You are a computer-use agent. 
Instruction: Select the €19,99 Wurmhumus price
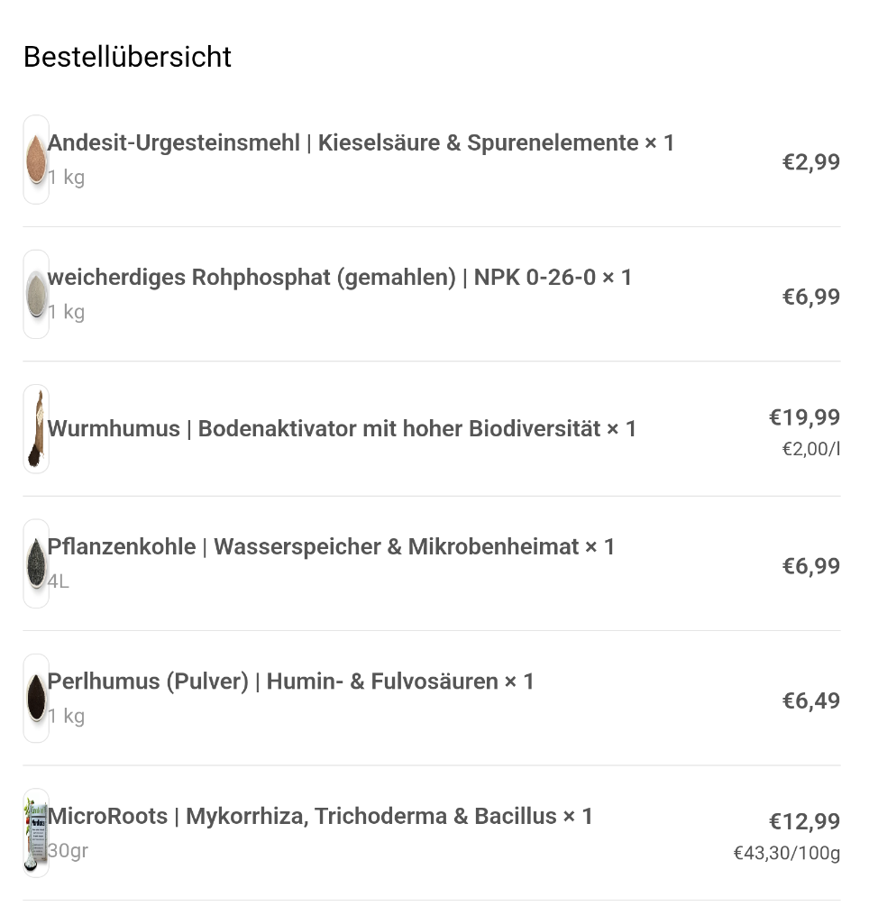coord(804,416)
